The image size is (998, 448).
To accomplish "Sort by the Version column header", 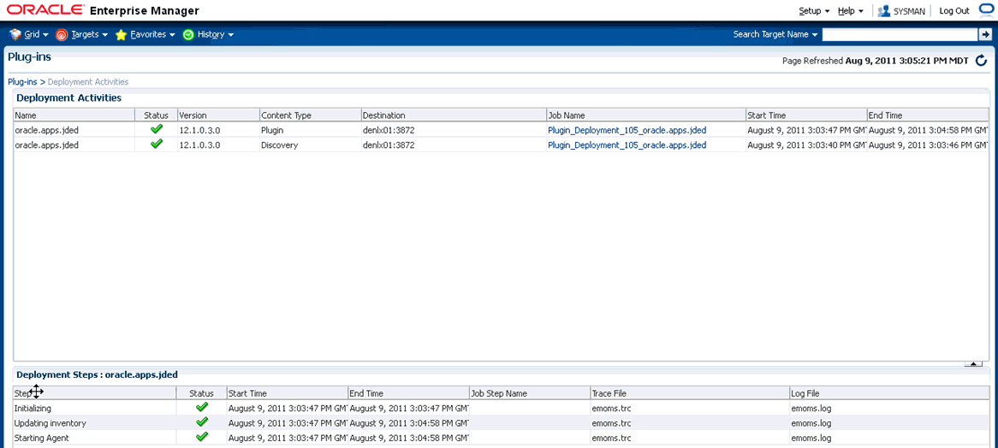I will [x=218, y=115].
